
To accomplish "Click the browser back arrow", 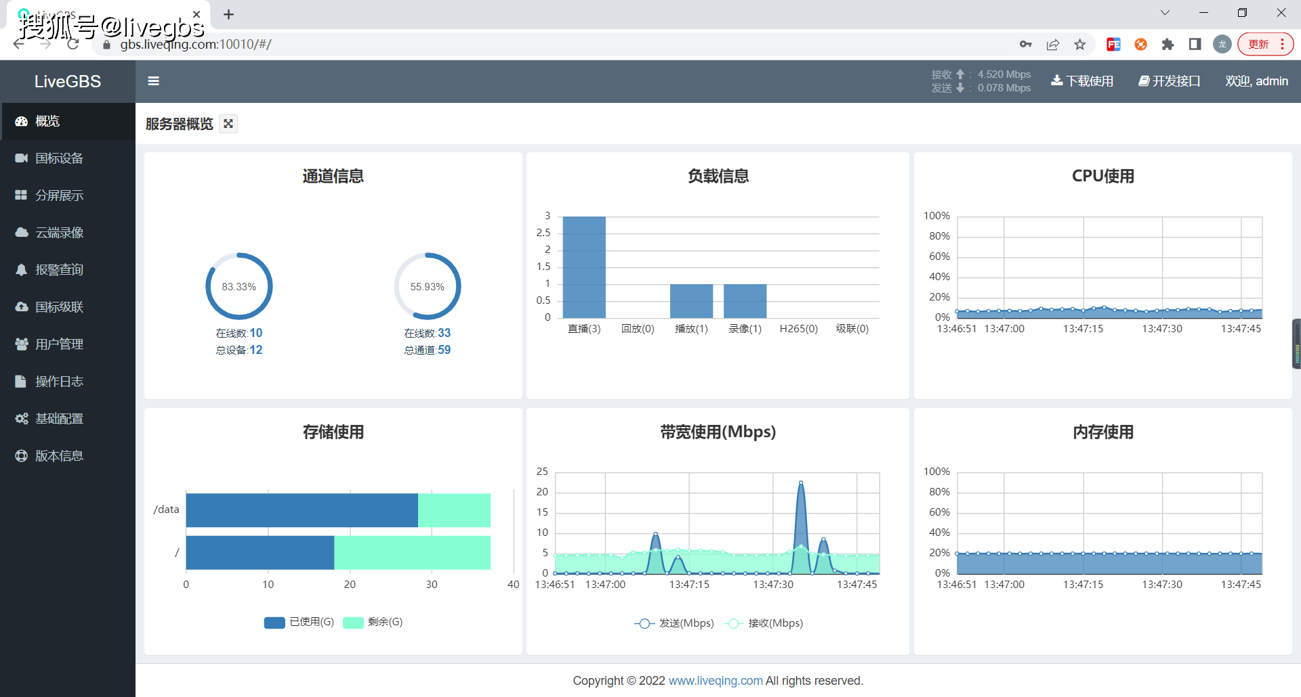I will tap(19, 45).
